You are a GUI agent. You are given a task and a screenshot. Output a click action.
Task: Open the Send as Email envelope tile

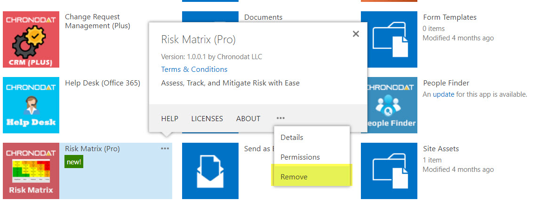pos(210,171)
